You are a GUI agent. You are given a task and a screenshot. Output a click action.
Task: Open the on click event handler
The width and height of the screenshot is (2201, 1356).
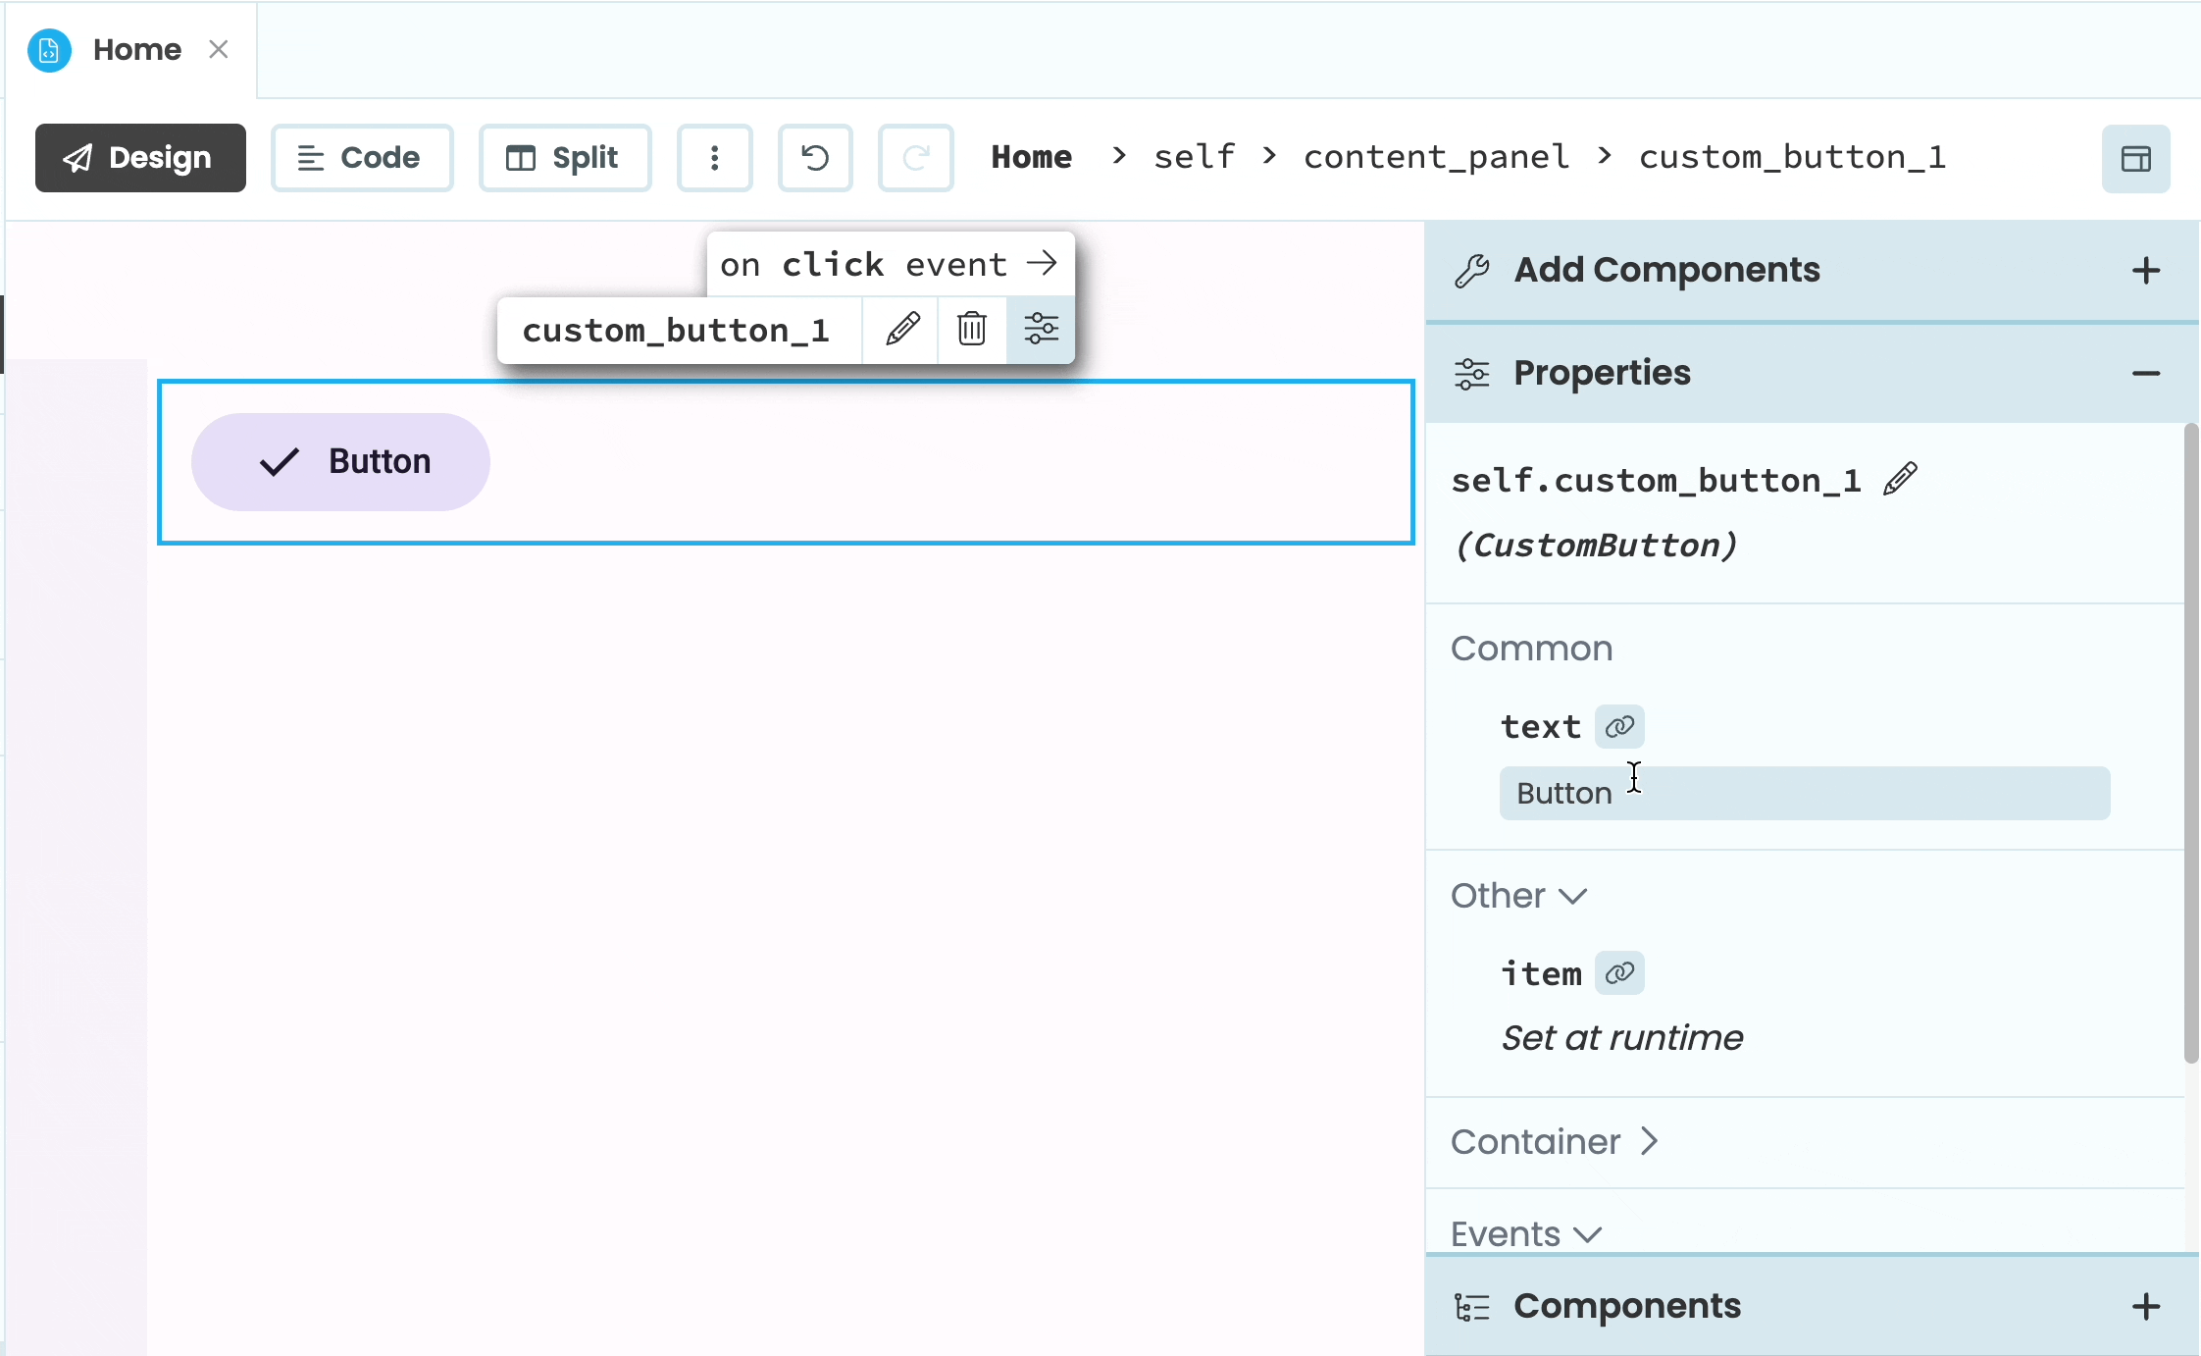pyautogui.click(x=888, y=263)
